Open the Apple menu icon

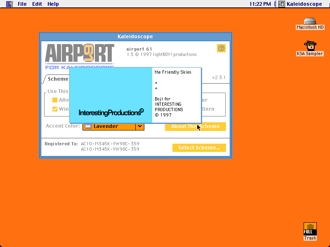(9, 4)
